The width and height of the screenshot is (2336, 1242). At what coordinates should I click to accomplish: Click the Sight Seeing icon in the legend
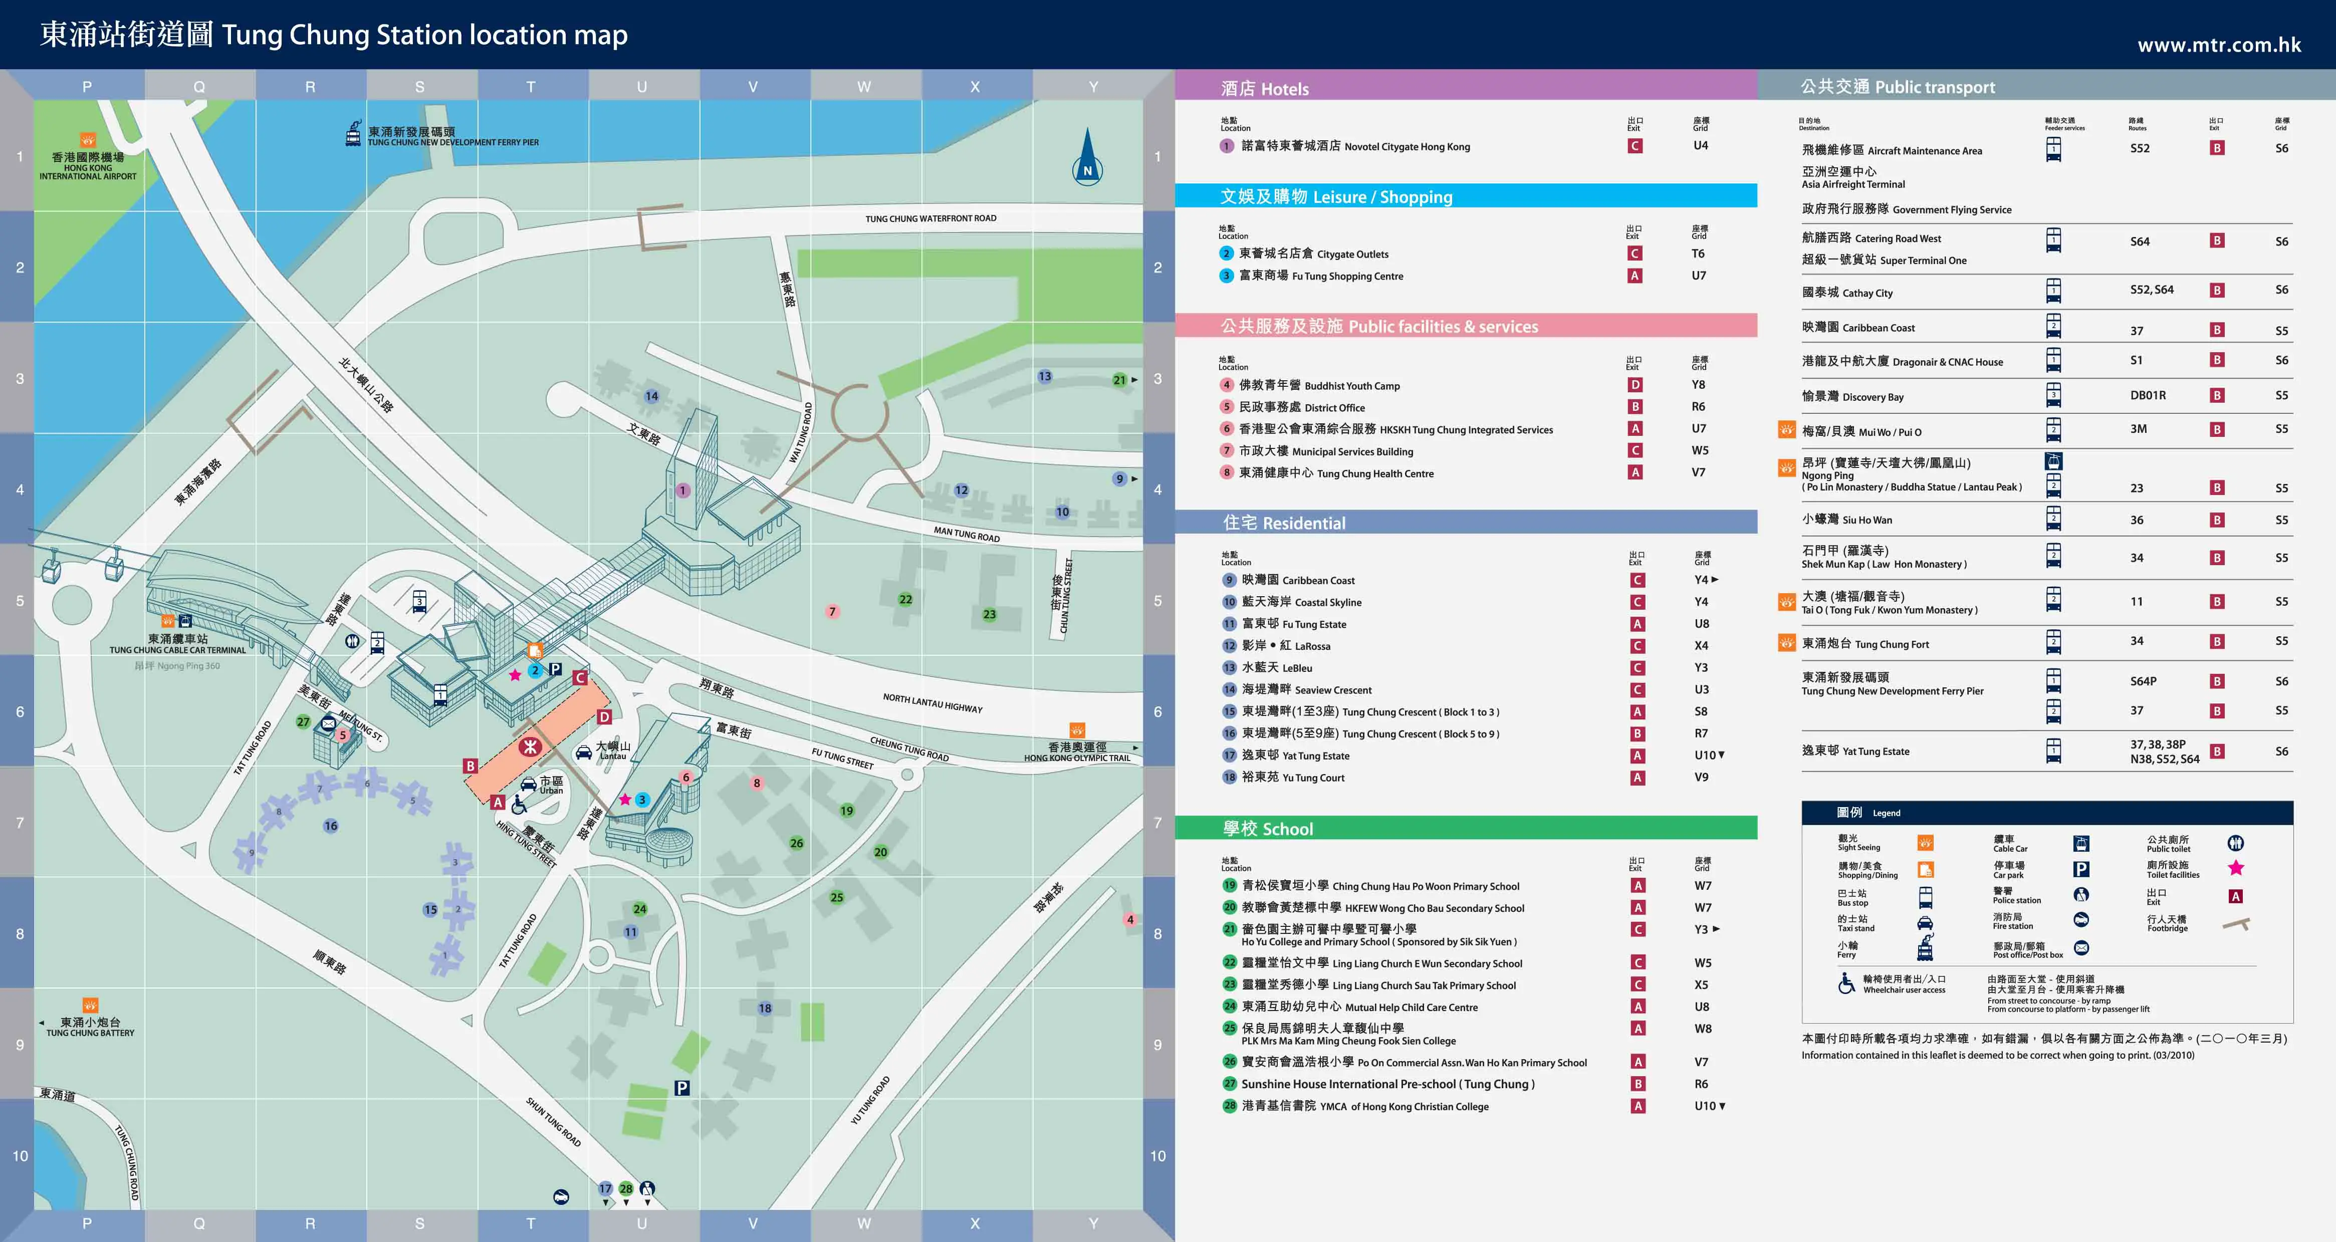coord(1925,843)
